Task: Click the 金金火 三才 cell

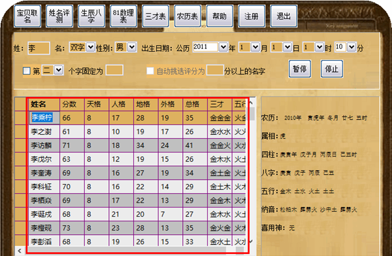Action: point(220,145)
